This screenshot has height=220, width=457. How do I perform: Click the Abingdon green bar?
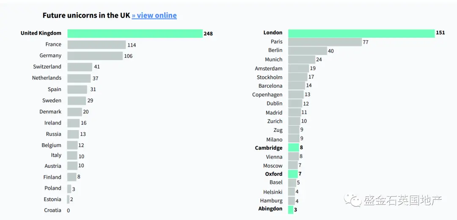click(291, 209)
